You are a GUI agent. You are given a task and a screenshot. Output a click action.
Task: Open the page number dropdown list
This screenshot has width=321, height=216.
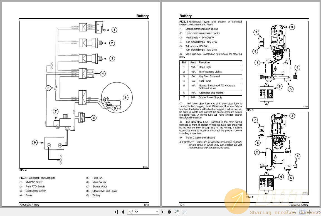pyautogui.click(x=157, y=212)
